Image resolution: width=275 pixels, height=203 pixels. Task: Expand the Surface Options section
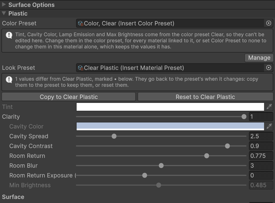pyautogui.click(x=4, y=4)
